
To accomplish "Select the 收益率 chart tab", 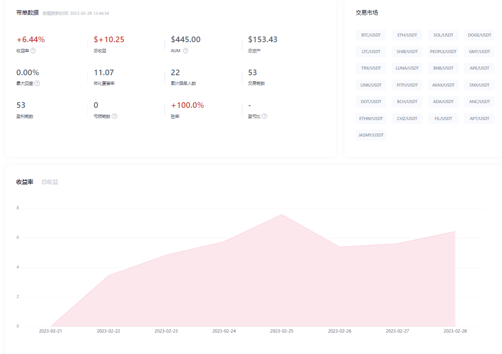I will 25,182.
